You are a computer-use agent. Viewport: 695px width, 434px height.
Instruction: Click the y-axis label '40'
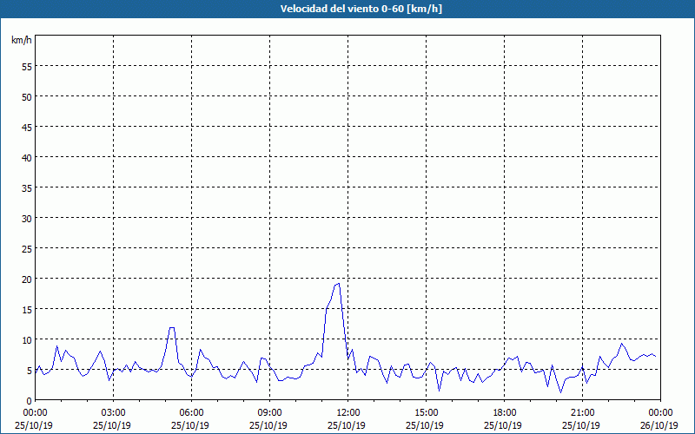(x=27, y=157)
